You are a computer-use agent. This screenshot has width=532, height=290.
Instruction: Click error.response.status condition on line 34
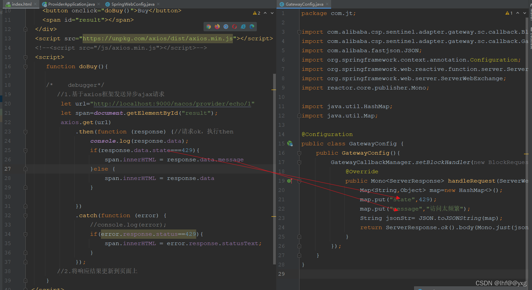(x=149, y=234)
